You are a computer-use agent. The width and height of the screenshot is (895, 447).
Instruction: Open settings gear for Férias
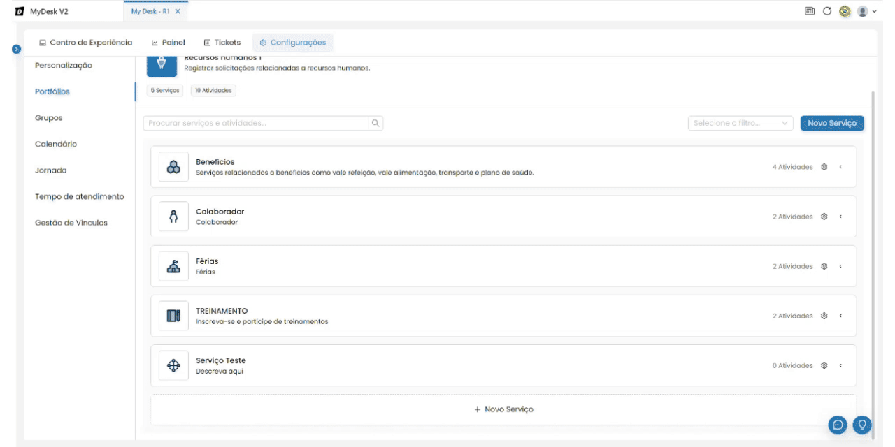coord(824,266)
